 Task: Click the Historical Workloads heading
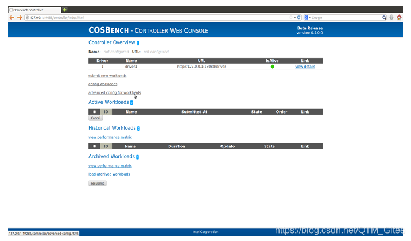pyautogui.click(x=112, y=128)
